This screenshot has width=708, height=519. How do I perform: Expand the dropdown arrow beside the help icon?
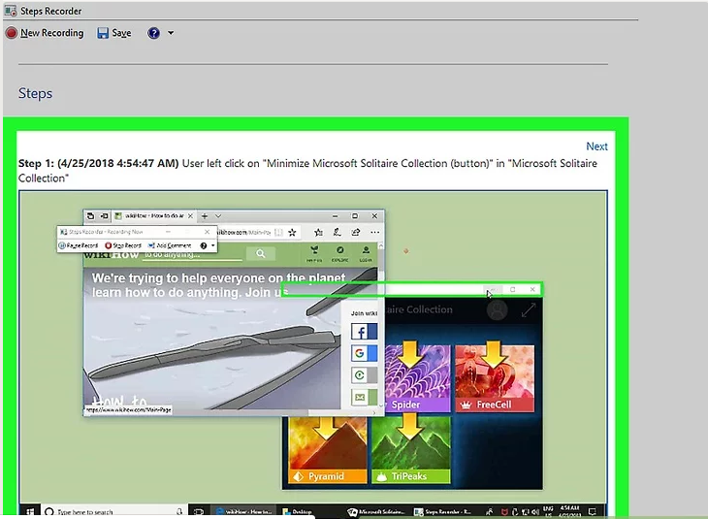[171, 33]
